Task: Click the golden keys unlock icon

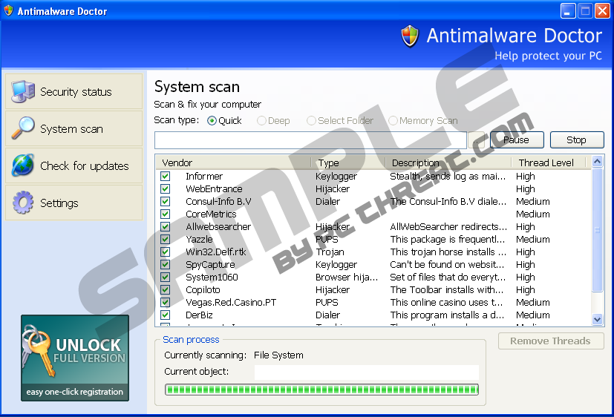Action: pos(37,350)
